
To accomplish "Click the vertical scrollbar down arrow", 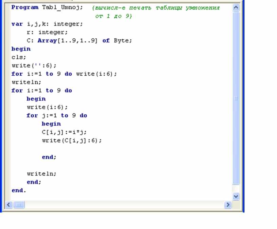I will coord(236,196).
